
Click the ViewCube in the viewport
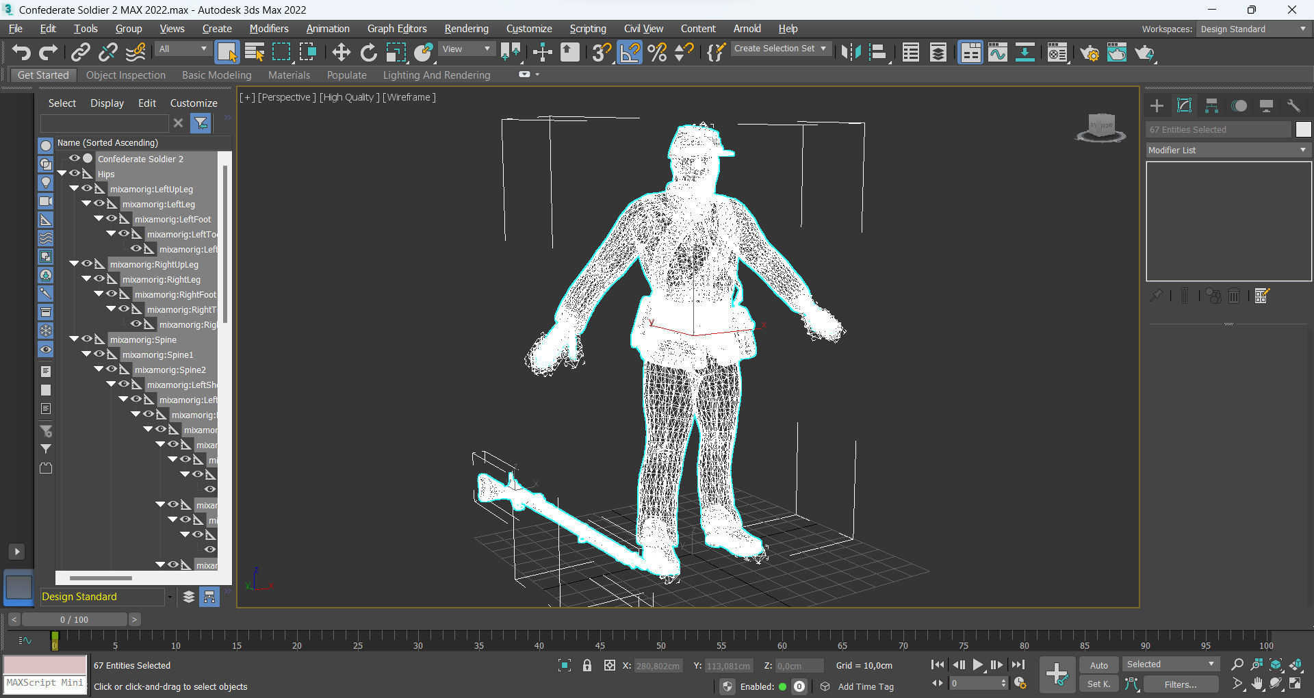pyautogui.click(x=1101, y=127)
